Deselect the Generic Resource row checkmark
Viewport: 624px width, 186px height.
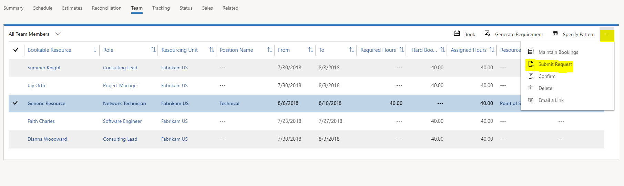click(x=15, y=103)
